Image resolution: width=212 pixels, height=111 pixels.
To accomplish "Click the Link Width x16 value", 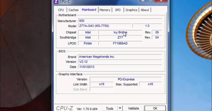I will (x=101, y=84).
